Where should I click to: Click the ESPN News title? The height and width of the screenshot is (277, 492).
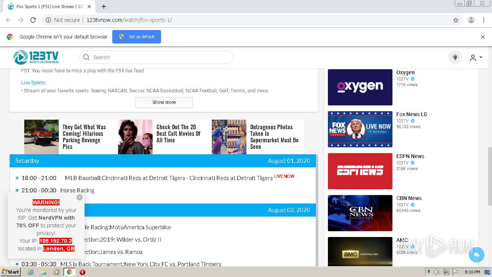point(410,156)
